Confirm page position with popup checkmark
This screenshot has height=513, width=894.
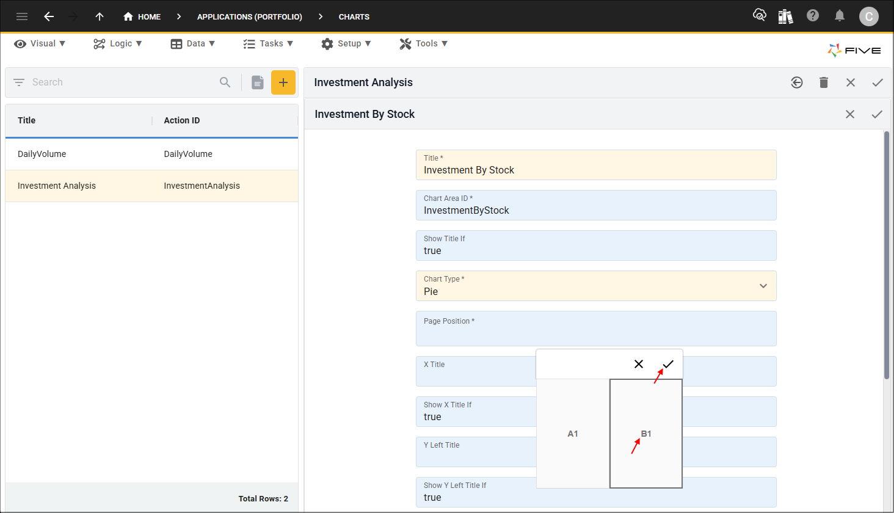668,364
